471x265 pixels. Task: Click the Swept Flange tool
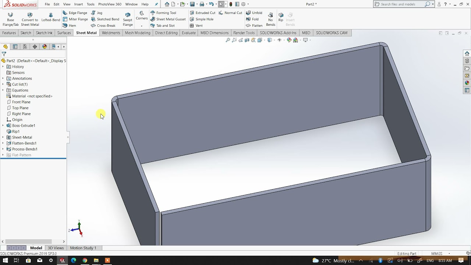click(128, 20)
